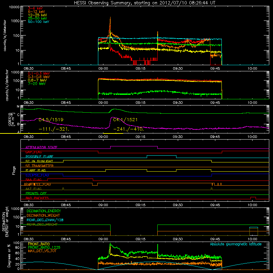Click the '25-50 keV' green legend label
Screen dimensions: 273x273
point(38,18)
